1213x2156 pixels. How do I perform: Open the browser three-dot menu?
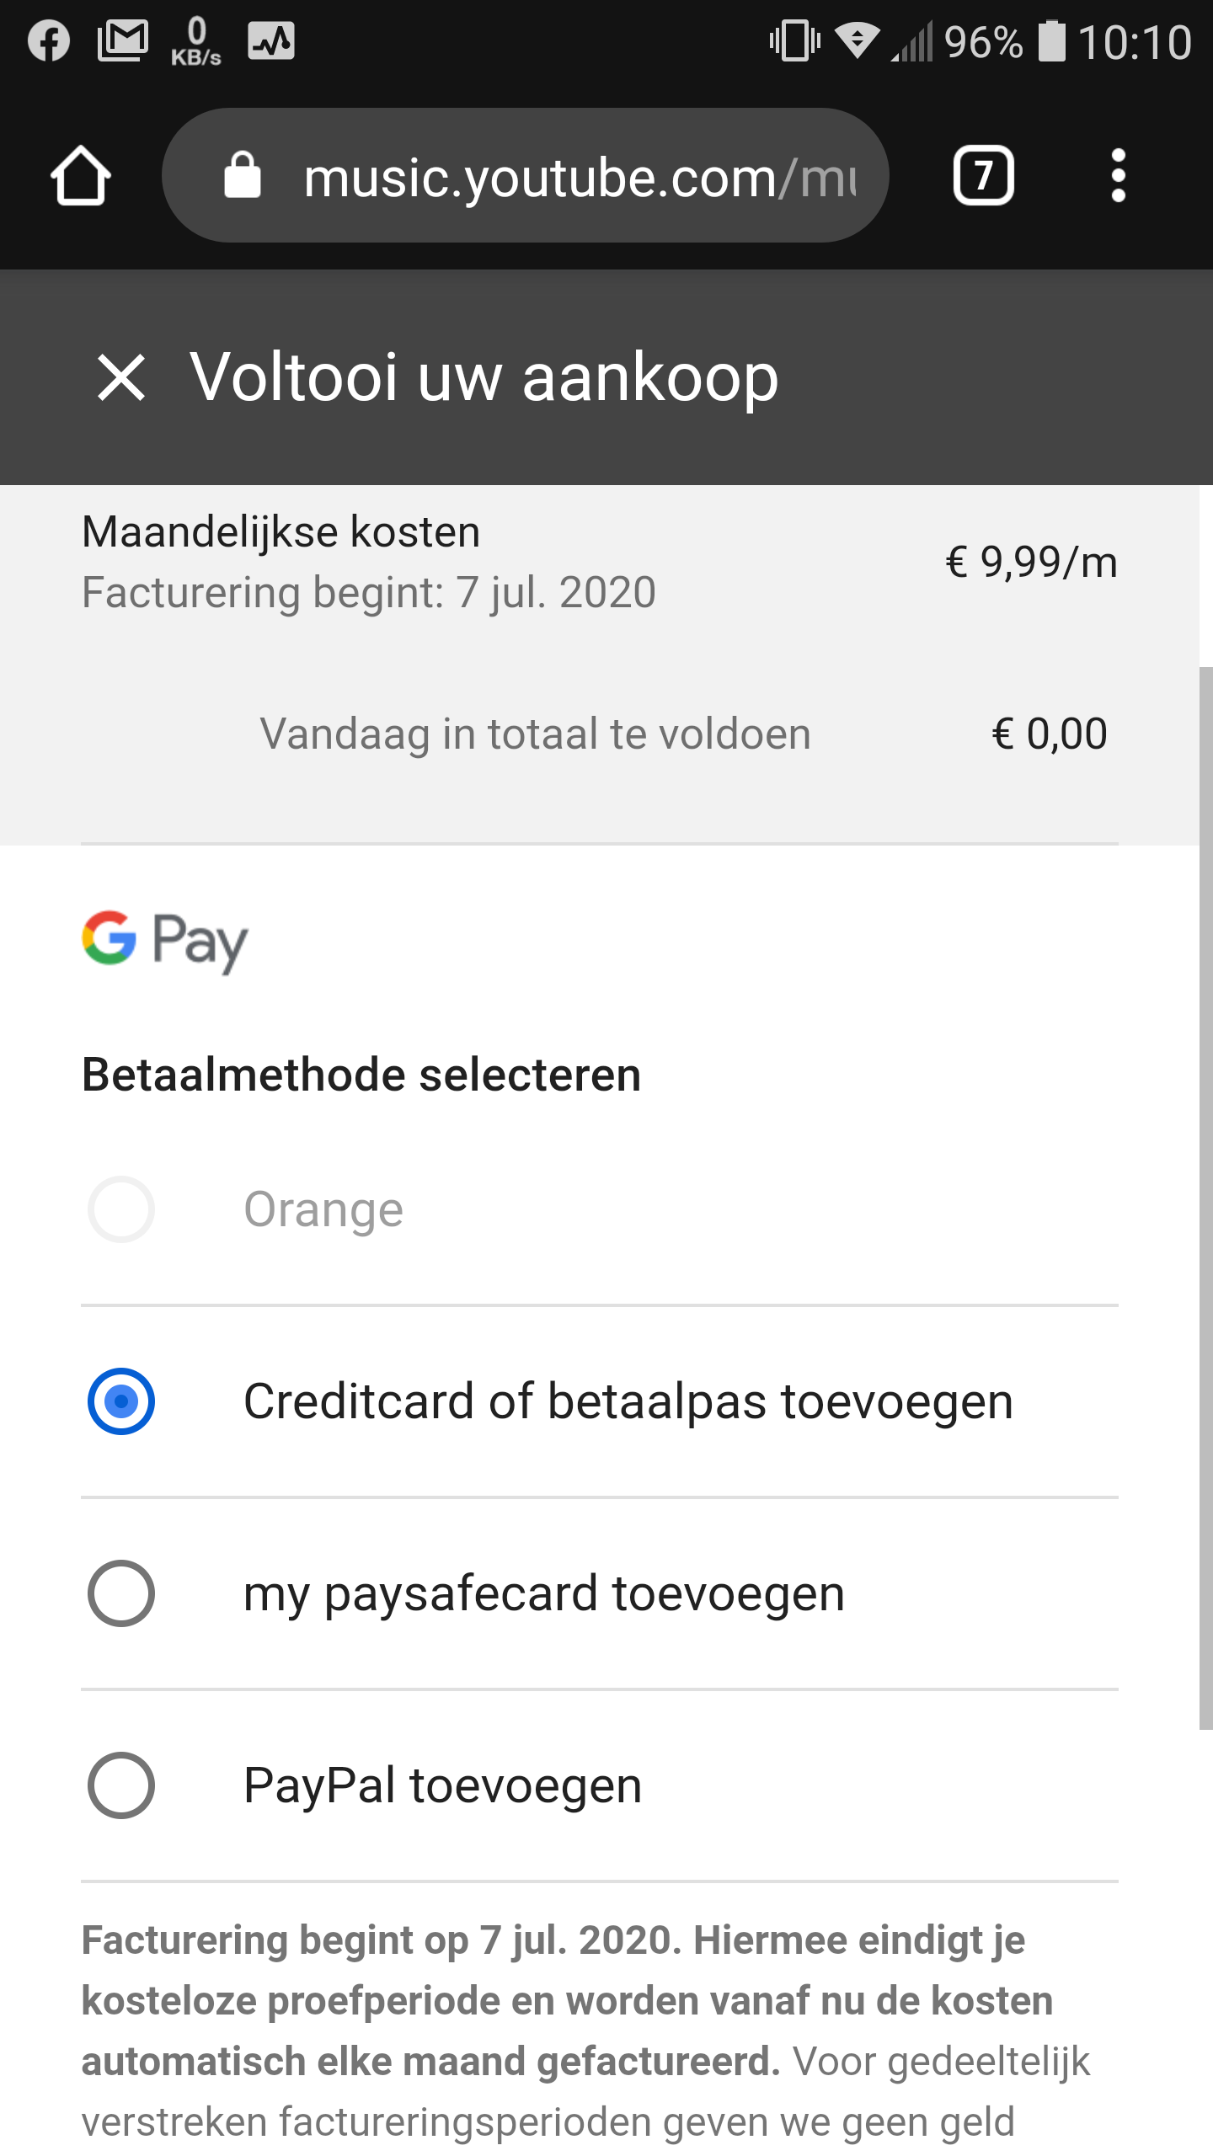(1118, 176)
